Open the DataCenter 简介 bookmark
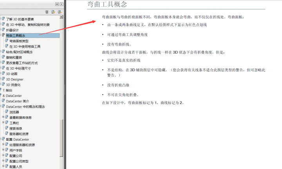This screenshot has width=282, height=169. pos(18,101)
